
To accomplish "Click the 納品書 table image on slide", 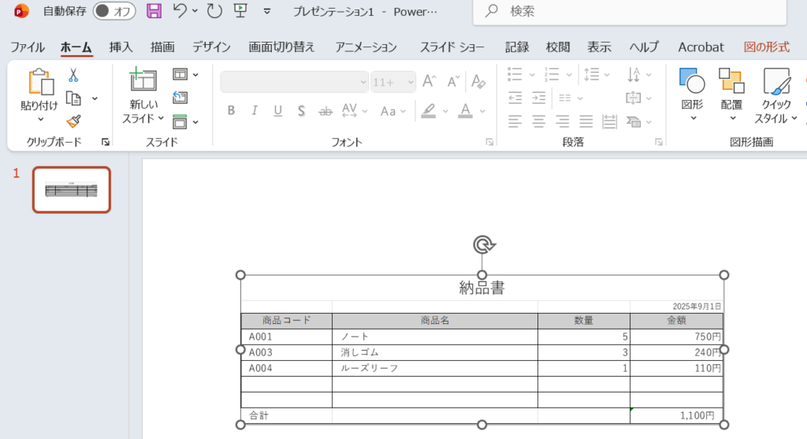I will 482,350.
